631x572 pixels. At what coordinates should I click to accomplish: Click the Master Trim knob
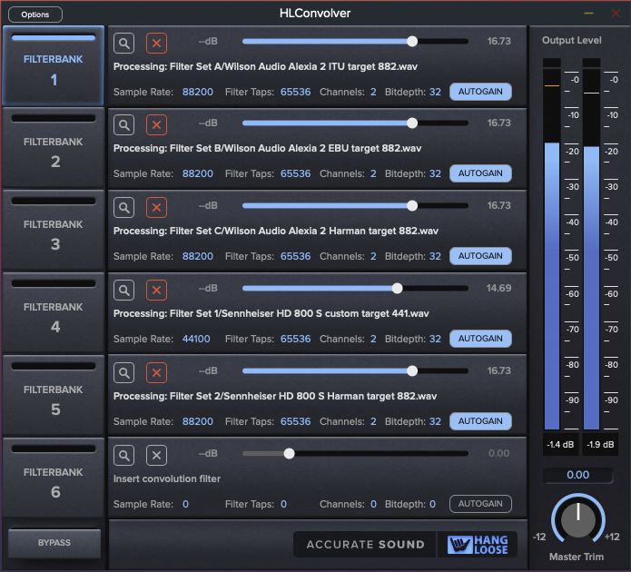click(577, 519)
